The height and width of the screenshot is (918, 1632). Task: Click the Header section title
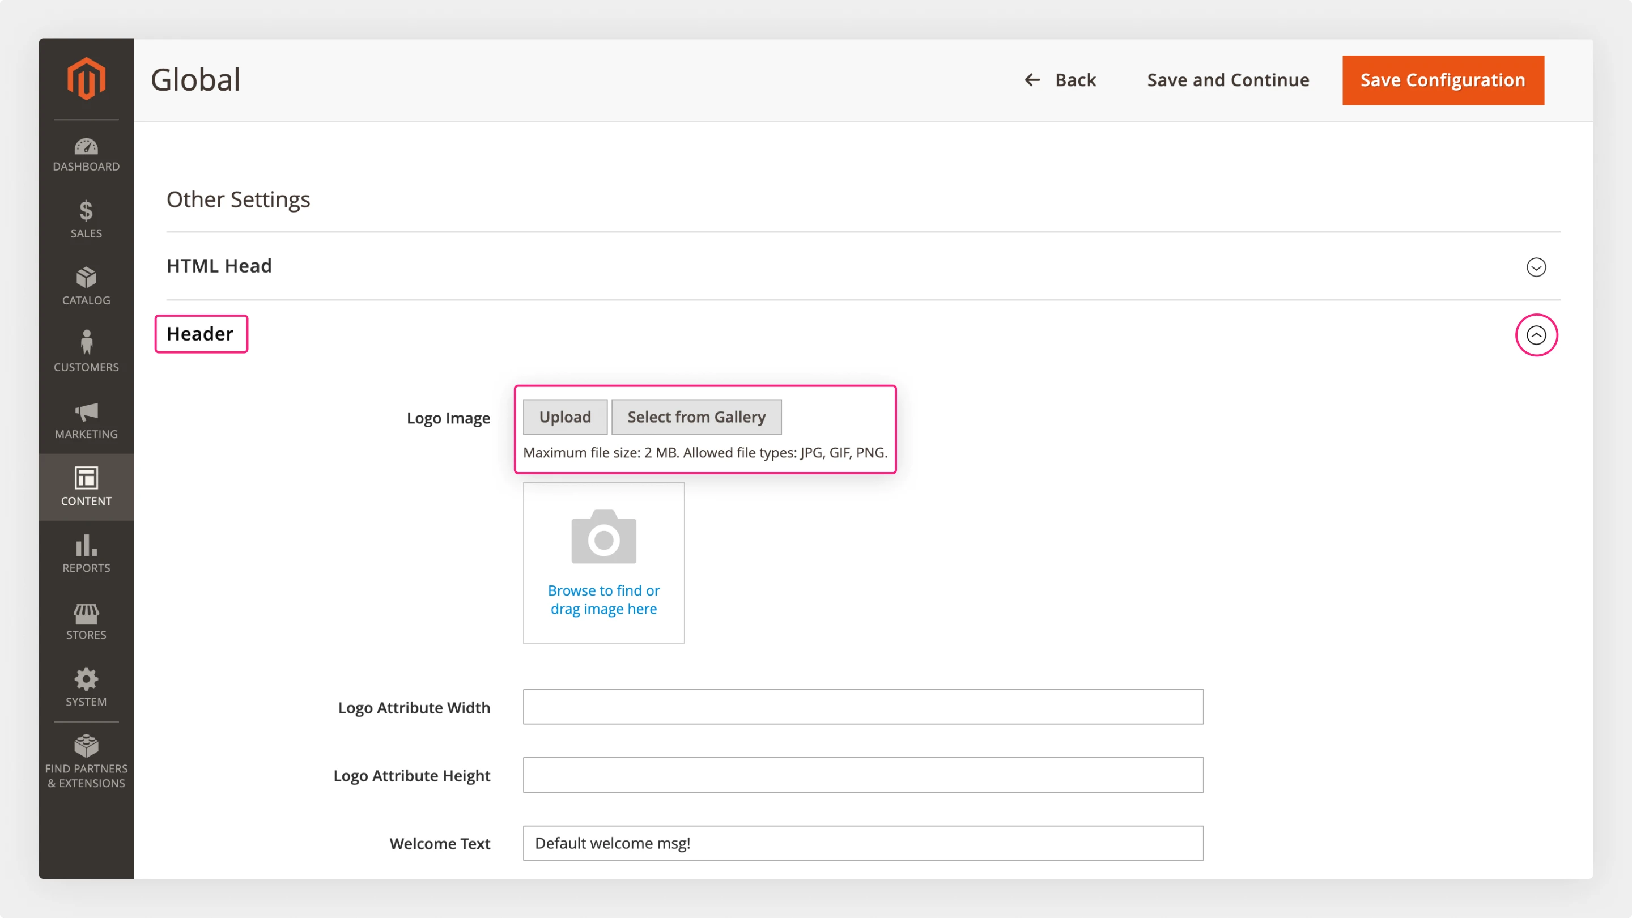pyautogui.click(x=200, y=334)
